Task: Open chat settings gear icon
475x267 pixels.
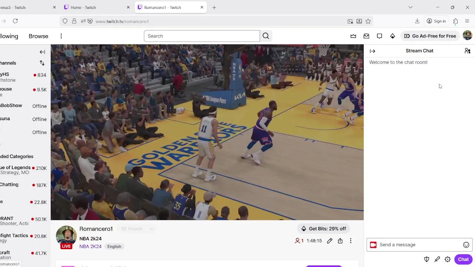Action: click(x=448, y=259)
